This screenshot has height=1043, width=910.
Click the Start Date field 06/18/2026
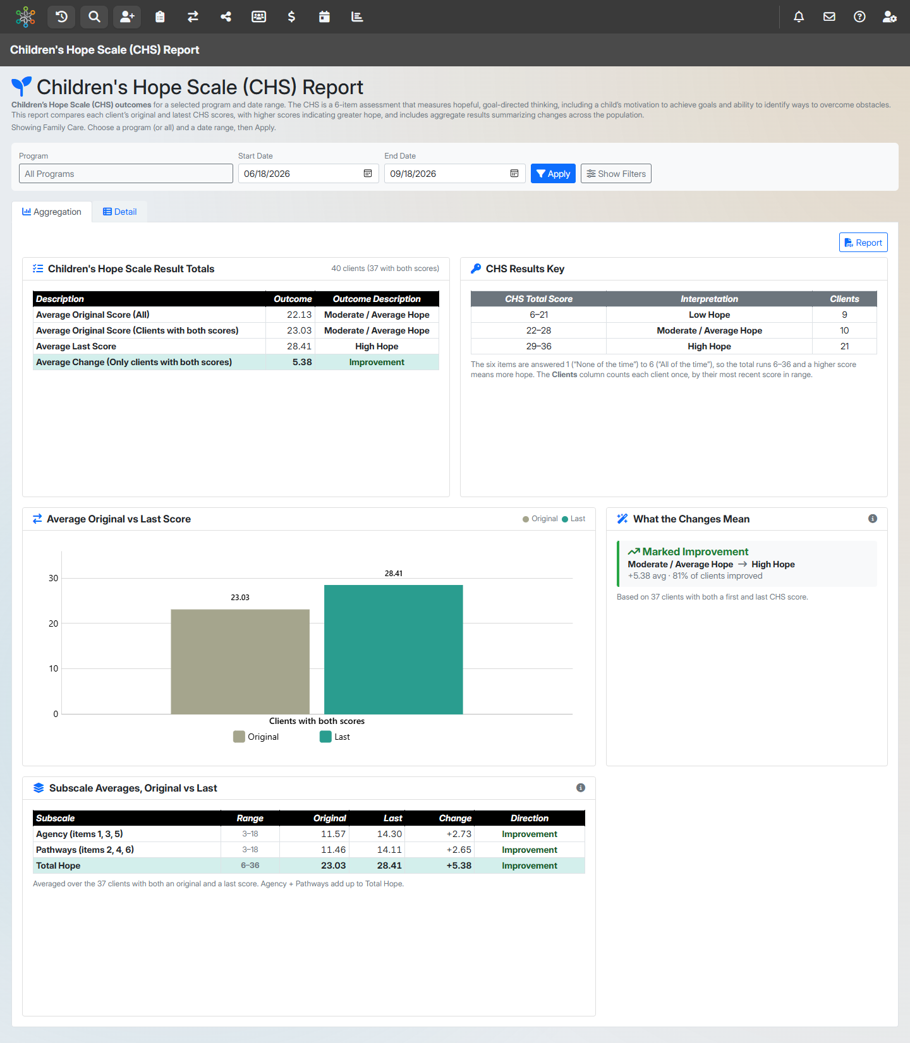(x=308, y=174)
